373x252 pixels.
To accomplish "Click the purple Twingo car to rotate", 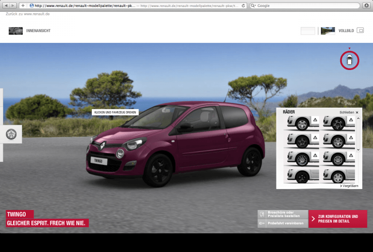I will pos(175,144).
